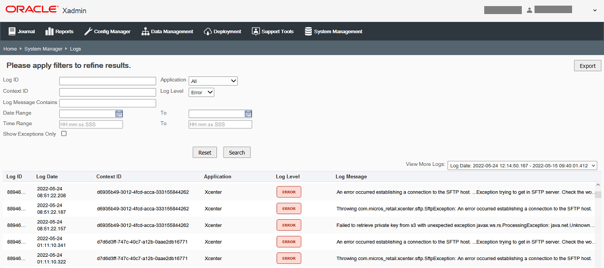This screenshot has width=604, height=268.
Task: Open the Deployment menu
Action: pyautogui.click(x=223, y=31)
